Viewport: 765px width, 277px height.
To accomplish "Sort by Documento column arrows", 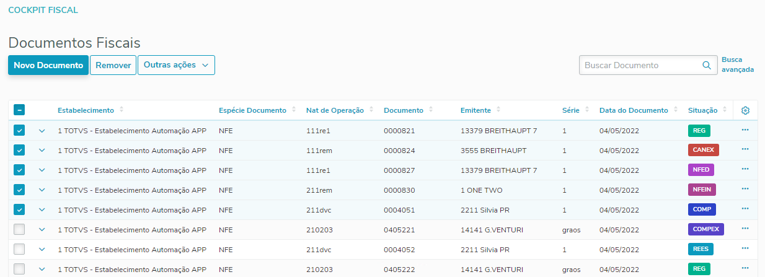I will pyautogui.click(x=431, y=110).
